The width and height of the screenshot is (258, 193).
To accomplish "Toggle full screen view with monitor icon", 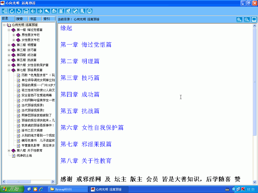I will tap(254, 19).
